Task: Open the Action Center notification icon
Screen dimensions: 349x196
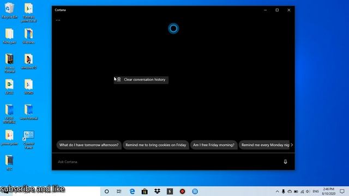Action: 342,191
